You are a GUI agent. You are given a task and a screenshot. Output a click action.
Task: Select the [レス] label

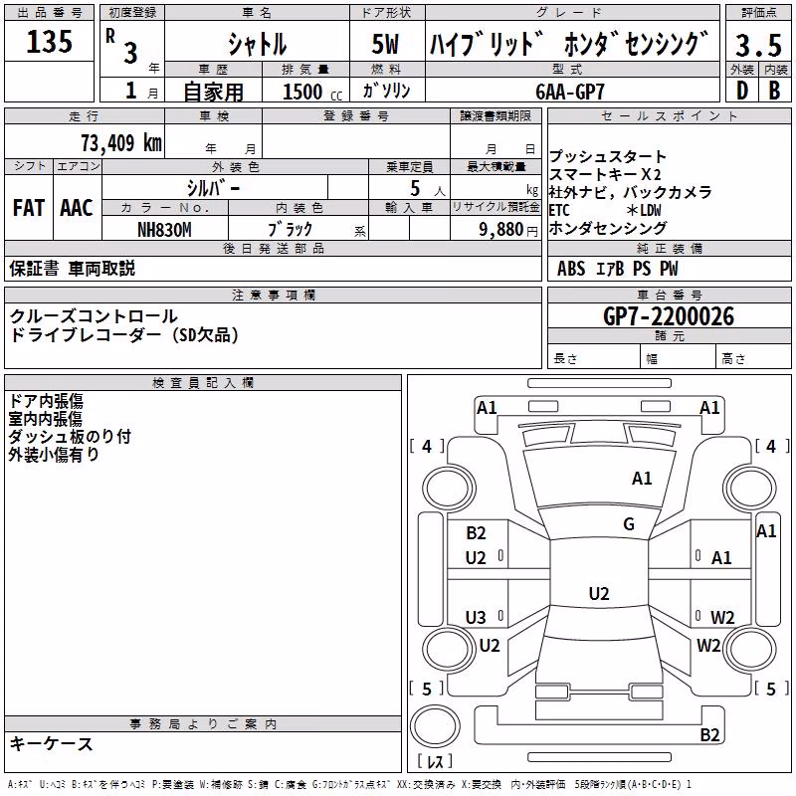click(x=435, y=761)
